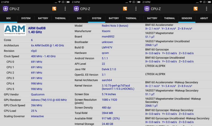Open THERMAL tab on right screen
The image size is (212, 126).
pos(170,18)
